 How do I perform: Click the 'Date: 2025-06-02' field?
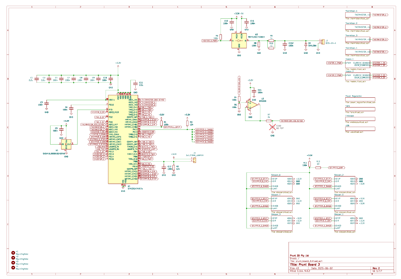pos(322,268)
